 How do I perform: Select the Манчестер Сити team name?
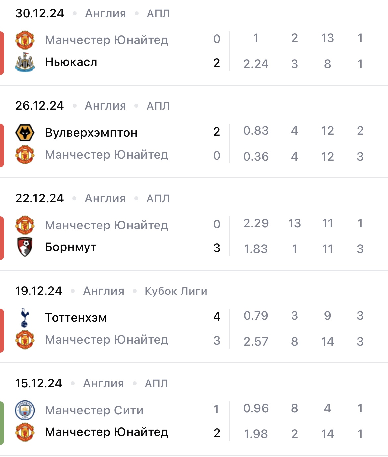point(95,410)
